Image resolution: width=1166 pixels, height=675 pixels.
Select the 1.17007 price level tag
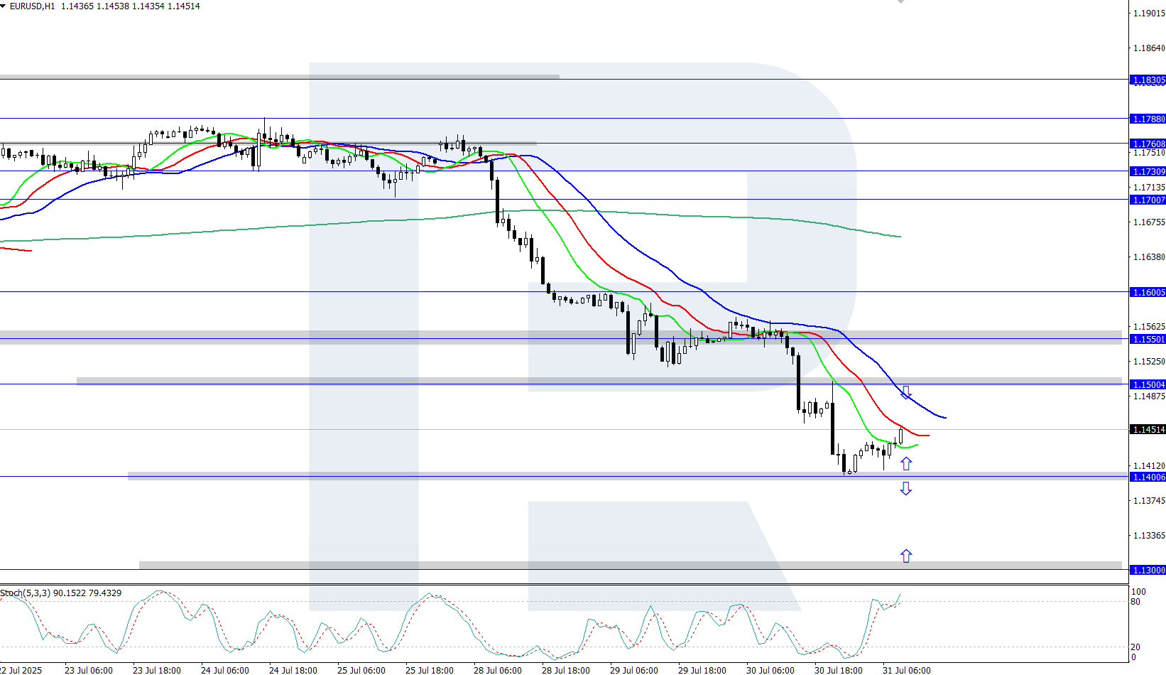click(x=1148, y=200)
